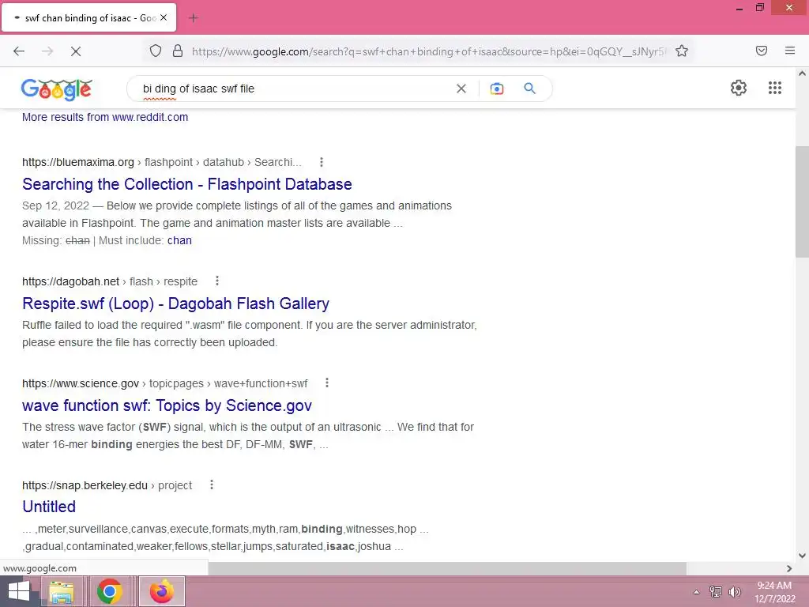Search by image with camera icon
Screen dimensions: 809x607
click(497, 89)
